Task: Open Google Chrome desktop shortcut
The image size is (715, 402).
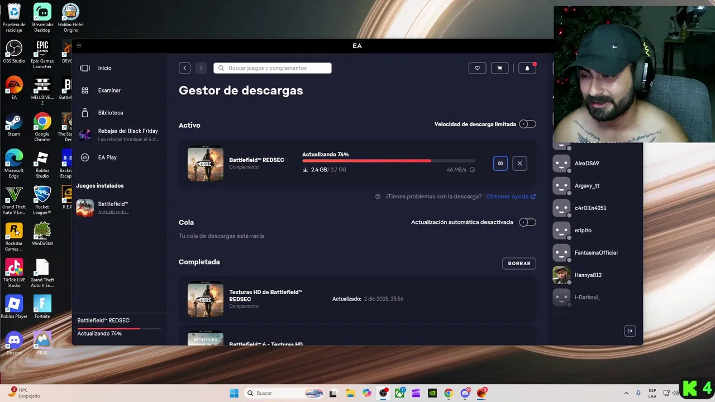Action: pyautogui.click(x=42, y=127)
